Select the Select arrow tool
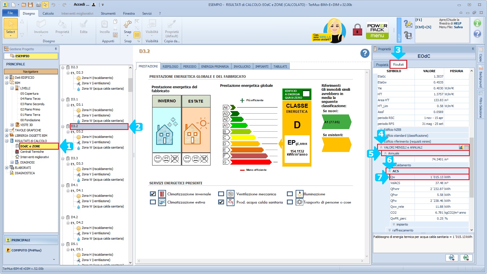This screenshot has height=274, width=487. [x=11, y=28]
